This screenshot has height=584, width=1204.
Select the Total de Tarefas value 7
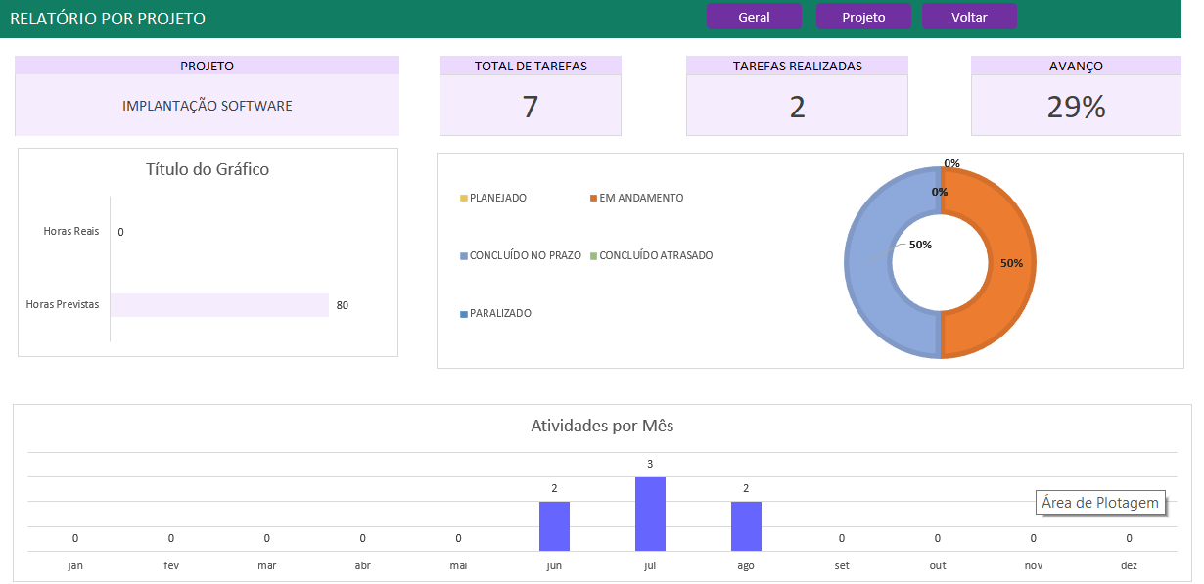pyautogui.click(x=530, y=107)
